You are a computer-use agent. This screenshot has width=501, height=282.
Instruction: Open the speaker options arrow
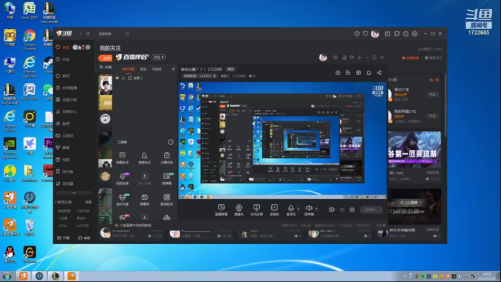(x=316, y=209)
